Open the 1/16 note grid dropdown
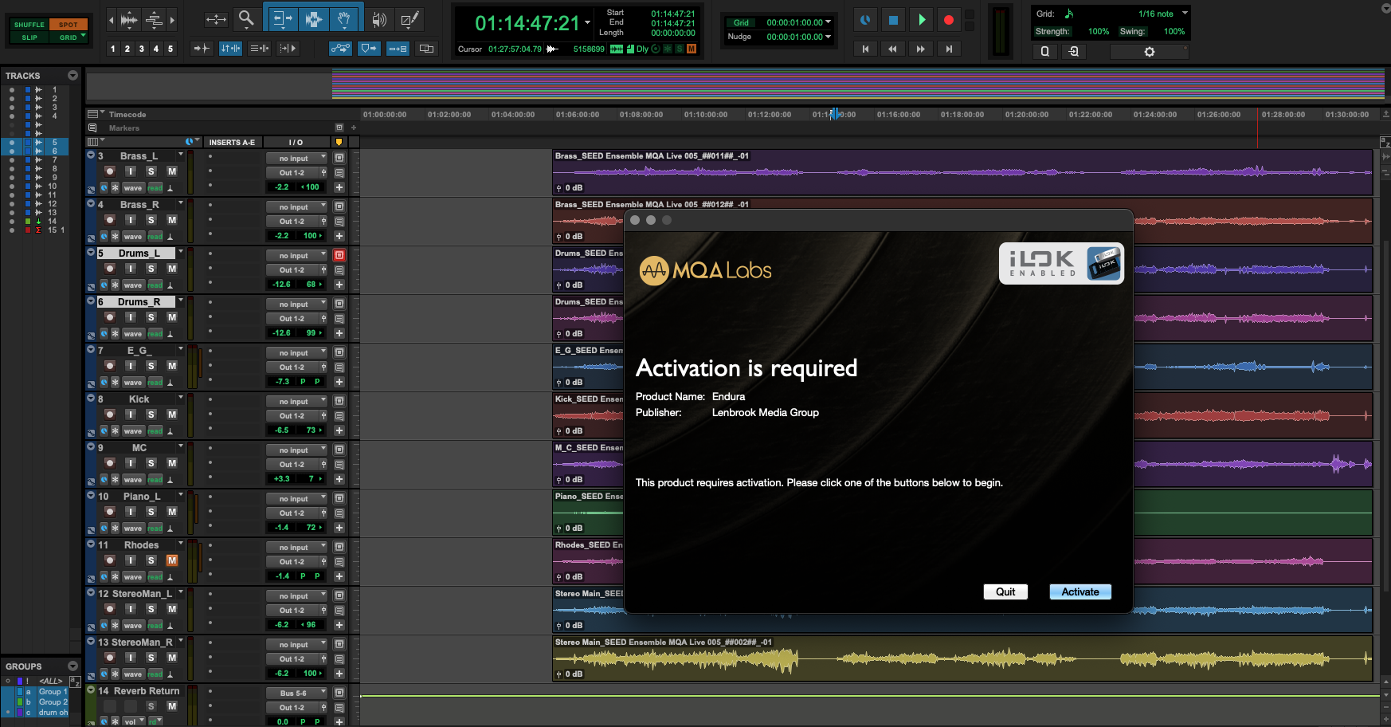The image size is (1391, 727). click(1185, 14)
